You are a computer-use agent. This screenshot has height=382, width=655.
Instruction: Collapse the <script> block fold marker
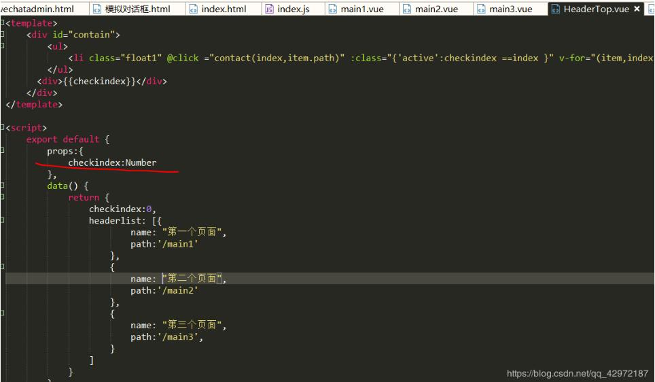tap(2, 127)
